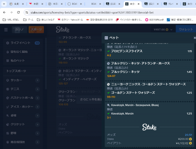Click the ¥200.00 stake amount
This screenshot has width=196, height=149.
[x=183, y=139]
